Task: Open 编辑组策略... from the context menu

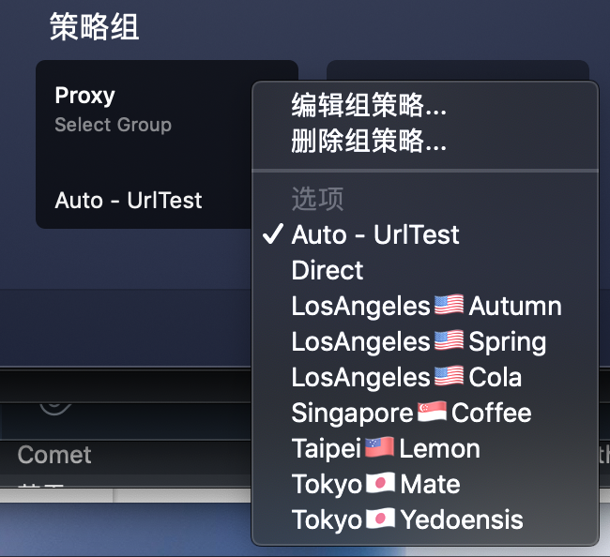Action: coord(369,105)
